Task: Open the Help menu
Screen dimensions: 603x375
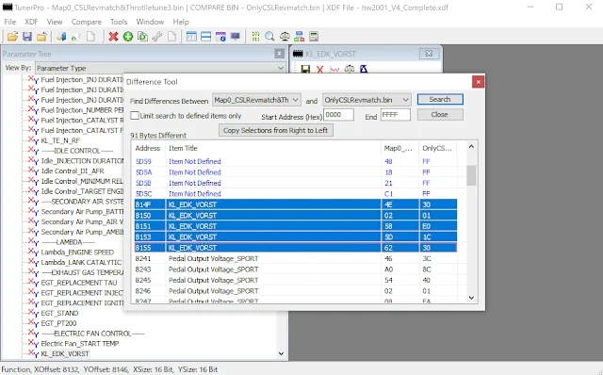Action: click(x=181, y=22)
